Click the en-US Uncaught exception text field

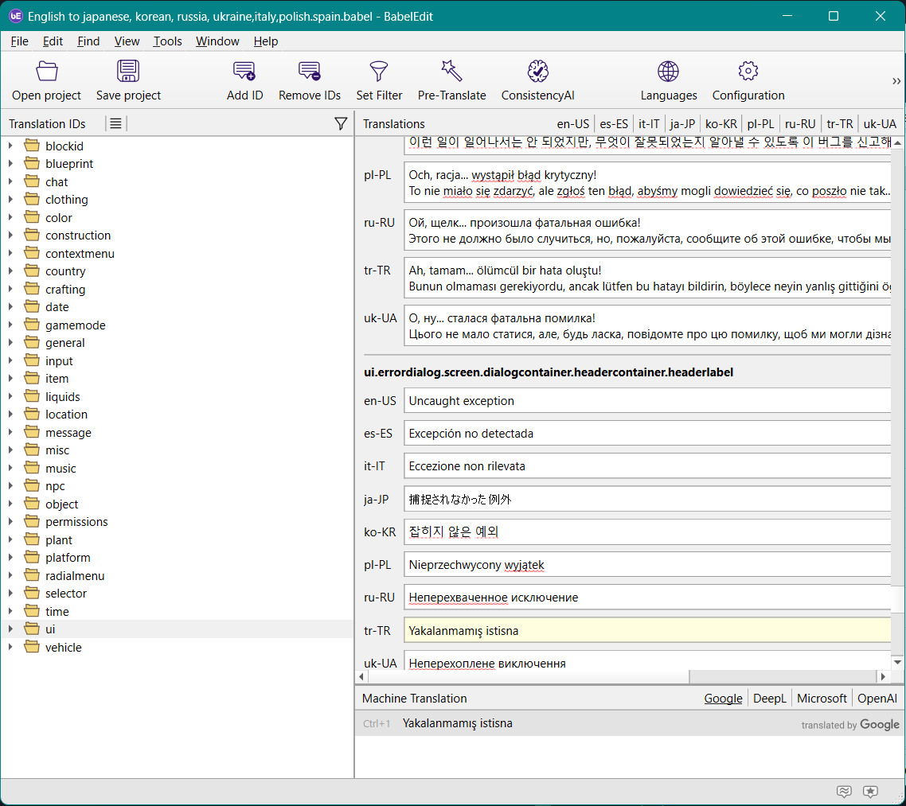click(646, 401)
